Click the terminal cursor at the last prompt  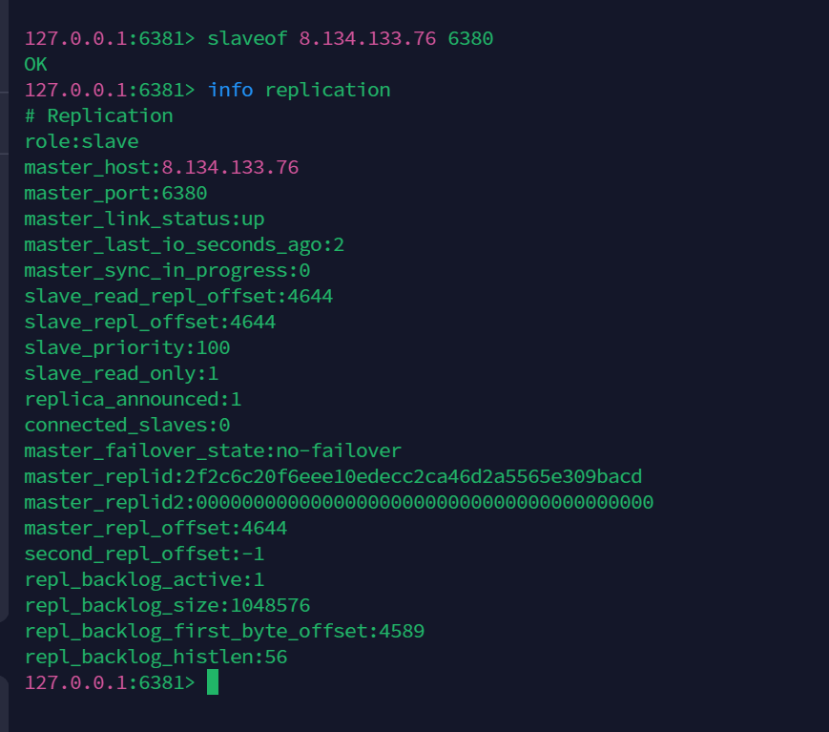point(213,682)
